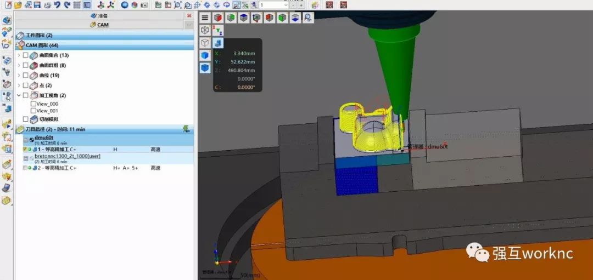The image size is (593, 280).
Task: Open the 工件图形 (2) section header
Action: tap(104, 35)
